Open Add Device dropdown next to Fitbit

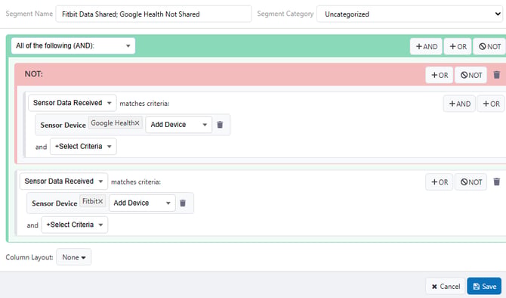[x=142, y=203]
